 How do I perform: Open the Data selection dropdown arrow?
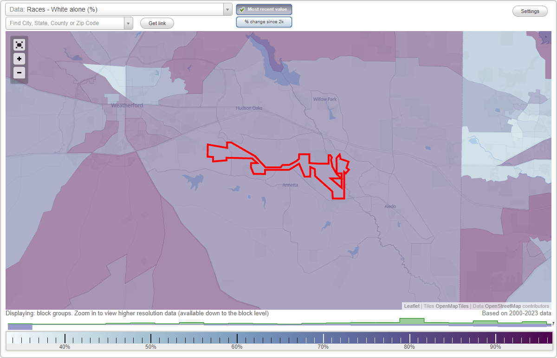[227, 9]
